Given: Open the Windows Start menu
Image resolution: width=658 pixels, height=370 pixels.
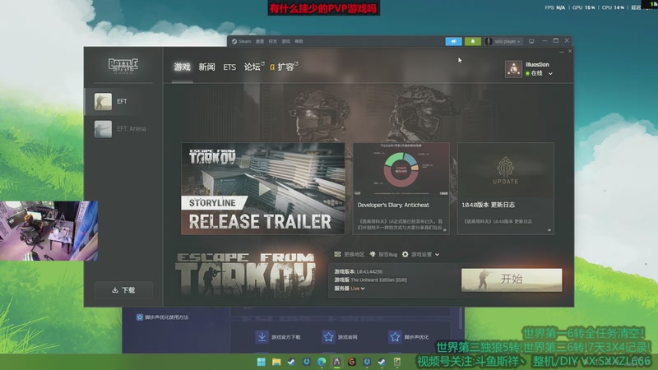Looking at the screenshot, I should (x=261, y=362).
